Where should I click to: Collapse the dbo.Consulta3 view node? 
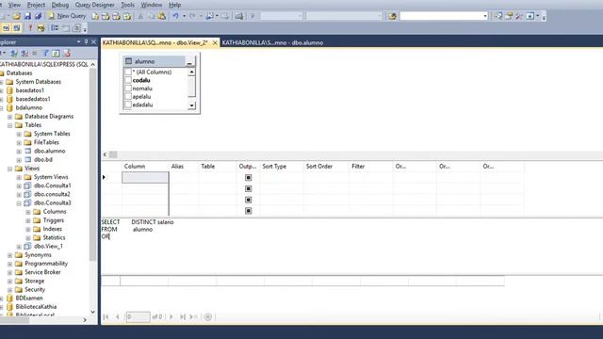point(19,203)
